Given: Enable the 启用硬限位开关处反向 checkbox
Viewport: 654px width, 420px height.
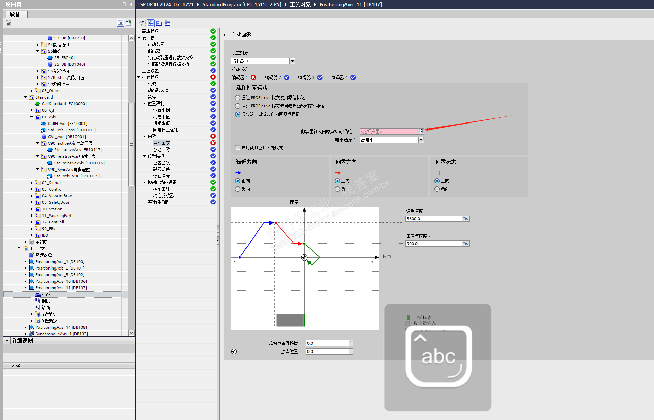Looking at the screenshot, I should [238, 148].
